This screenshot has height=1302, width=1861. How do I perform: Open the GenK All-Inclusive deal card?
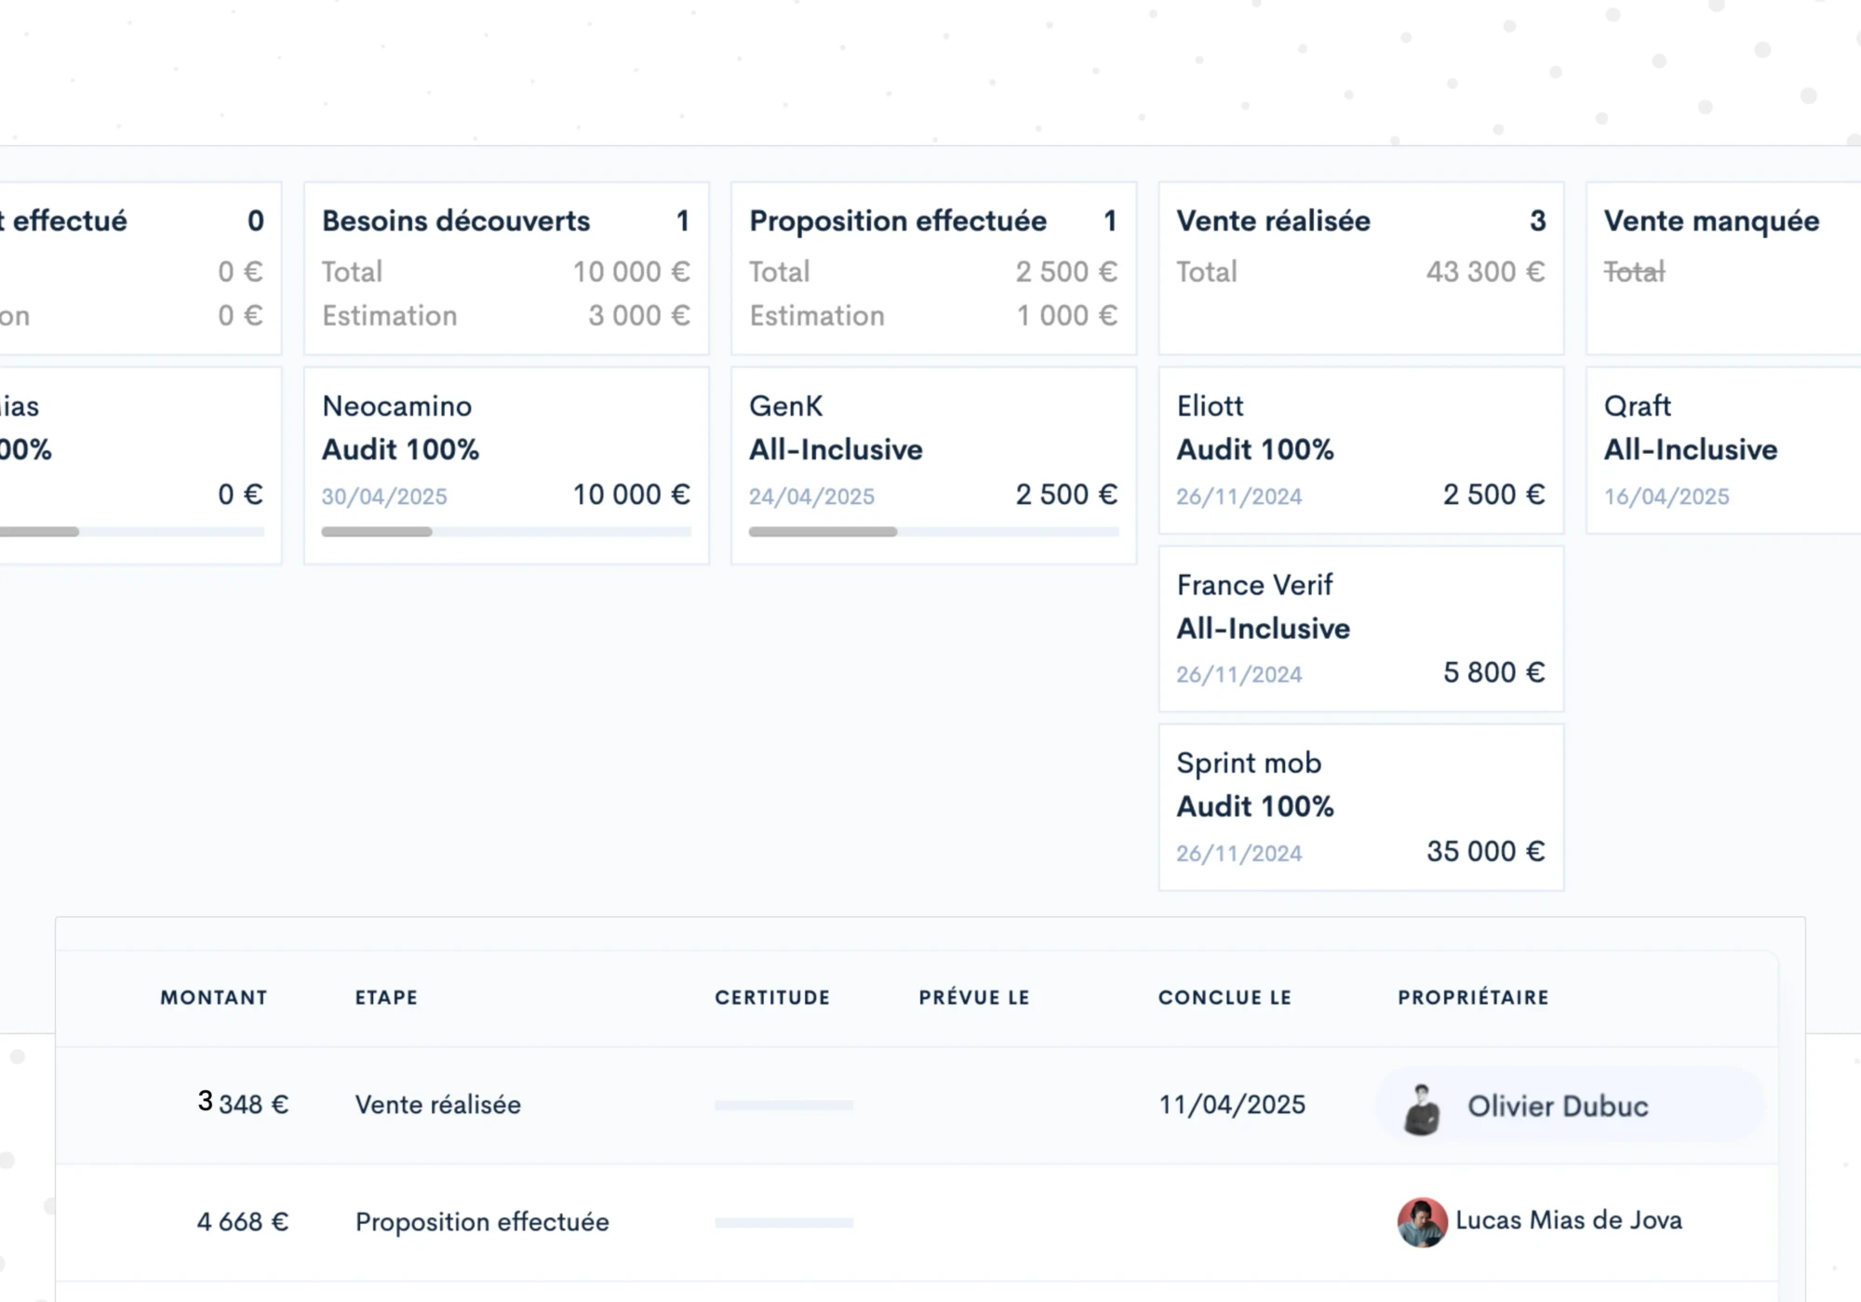coord(933,450)
